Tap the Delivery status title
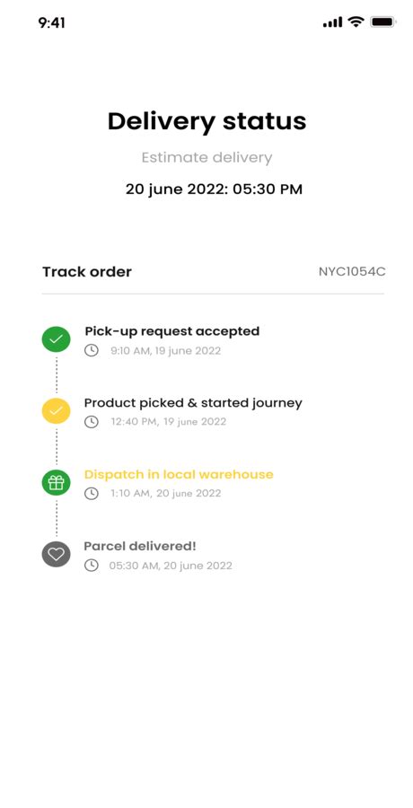 coord(206,121)
